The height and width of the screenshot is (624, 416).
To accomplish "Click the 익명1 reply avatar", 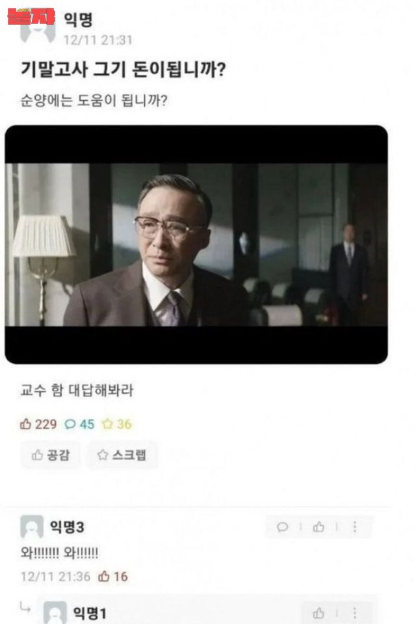I will click(x=55, y=613).
